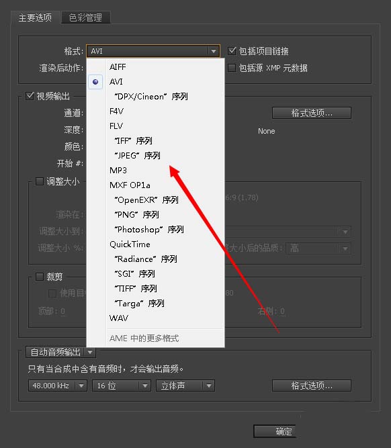Image resolution: width=391 pixels, height=448 pixels.
Task: Choose the selected AVI format entry
Action: 155,82
